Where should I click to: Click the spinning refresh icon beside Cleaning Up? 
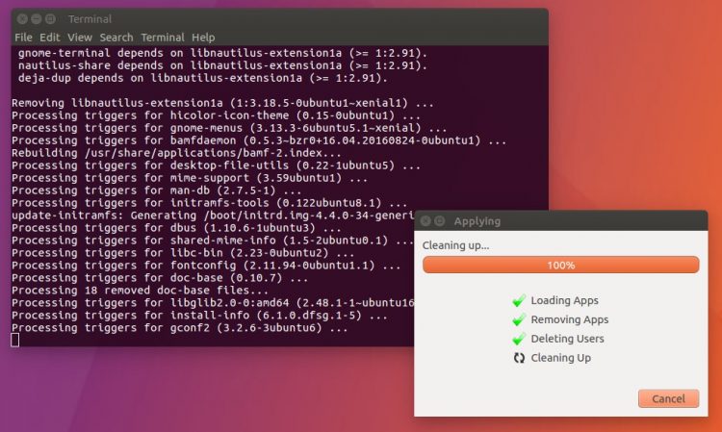tap(519, 358)
